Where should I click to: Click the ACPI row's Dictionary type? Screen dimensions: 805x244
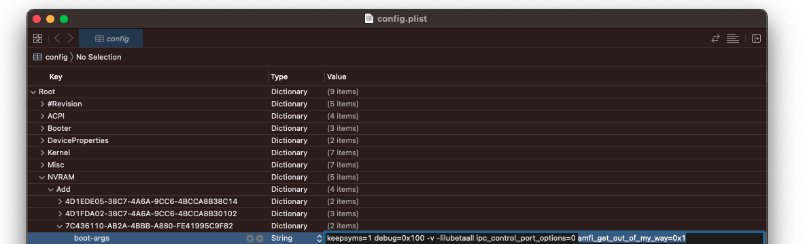pyautogui.click(x=289, y=116)
